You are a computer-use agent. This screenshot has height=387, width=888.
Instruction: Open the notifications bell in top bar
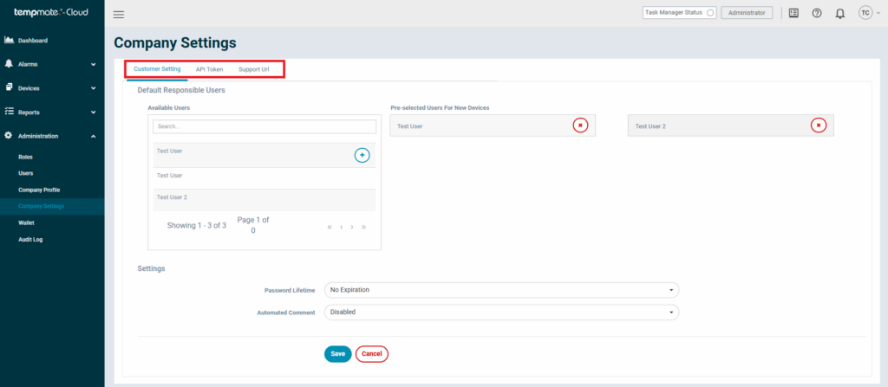click(839, 14)
